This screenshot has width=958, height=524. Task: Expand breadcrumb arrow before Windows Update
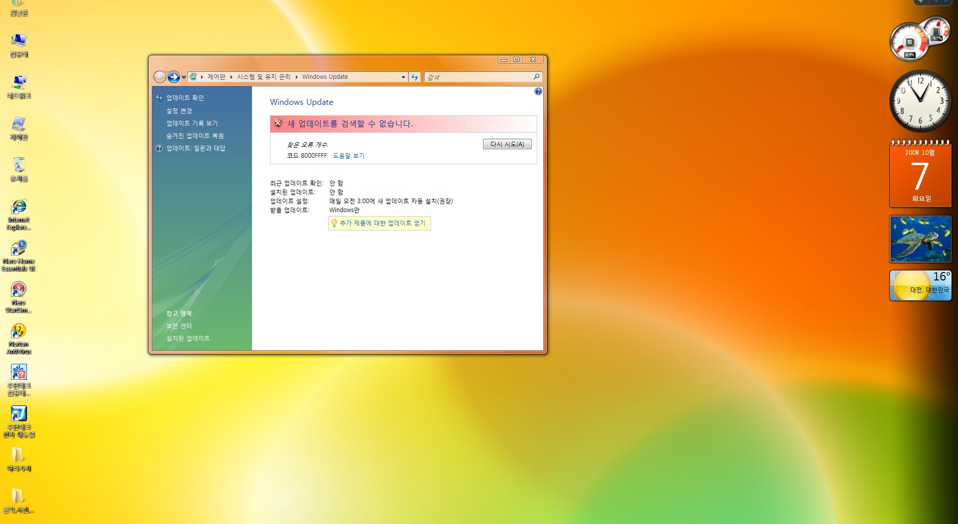point(296,77)
